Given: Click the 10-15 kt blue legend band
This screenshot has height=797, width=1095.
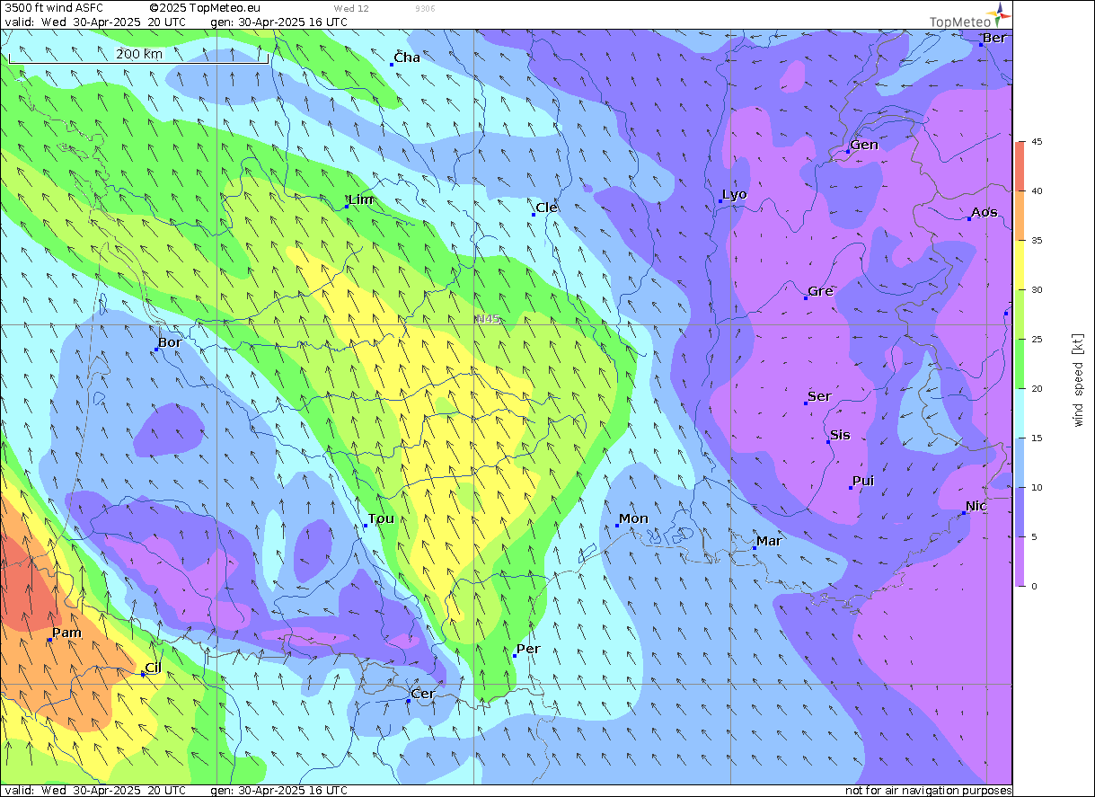Looking at the screenshot, I should click(x=1020, y=463).
